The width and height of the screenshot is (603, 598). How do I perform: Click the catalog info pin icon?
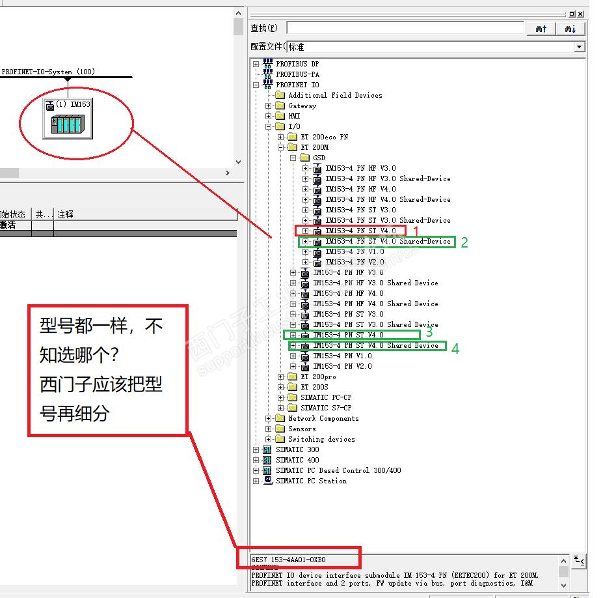click(x=578, y=561)
